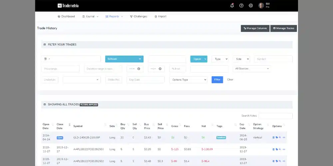Image resolution: width=333 pixels, height=166 pixels.
Task: Open the Side dropdown
Action: 241,59
